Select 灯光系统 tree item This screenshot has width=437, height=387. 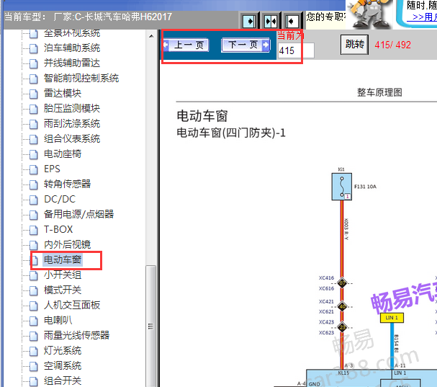click(x=63, y=350)
